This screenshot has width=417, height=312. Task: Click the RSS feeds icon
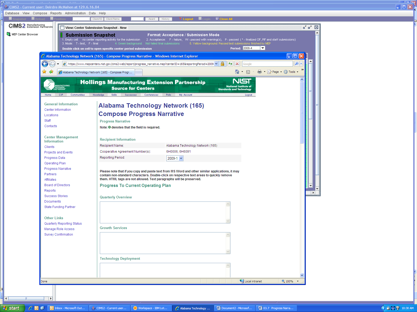[x=248, y=72]
